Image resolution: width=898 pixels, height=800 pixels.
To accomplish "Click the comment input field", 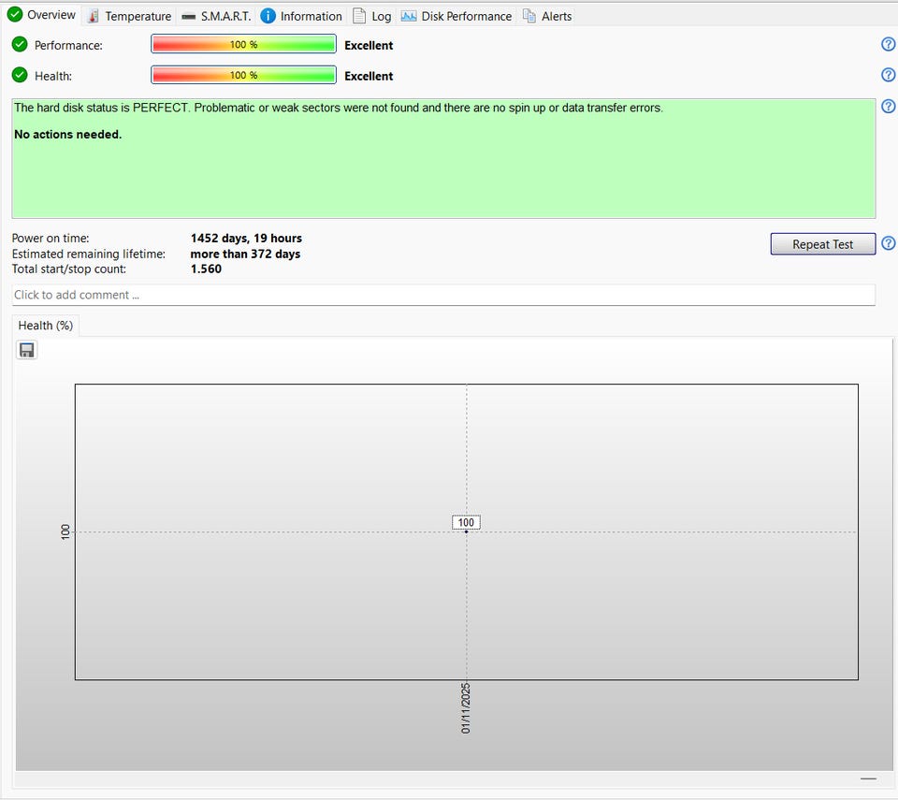I will (443, 295).
